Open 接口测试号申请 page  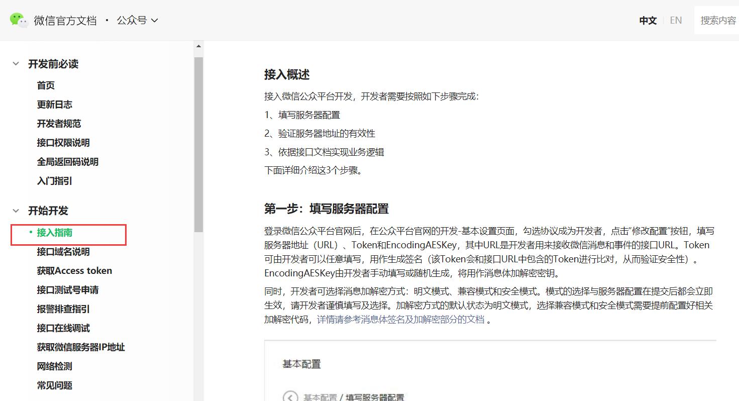point(68,290)
